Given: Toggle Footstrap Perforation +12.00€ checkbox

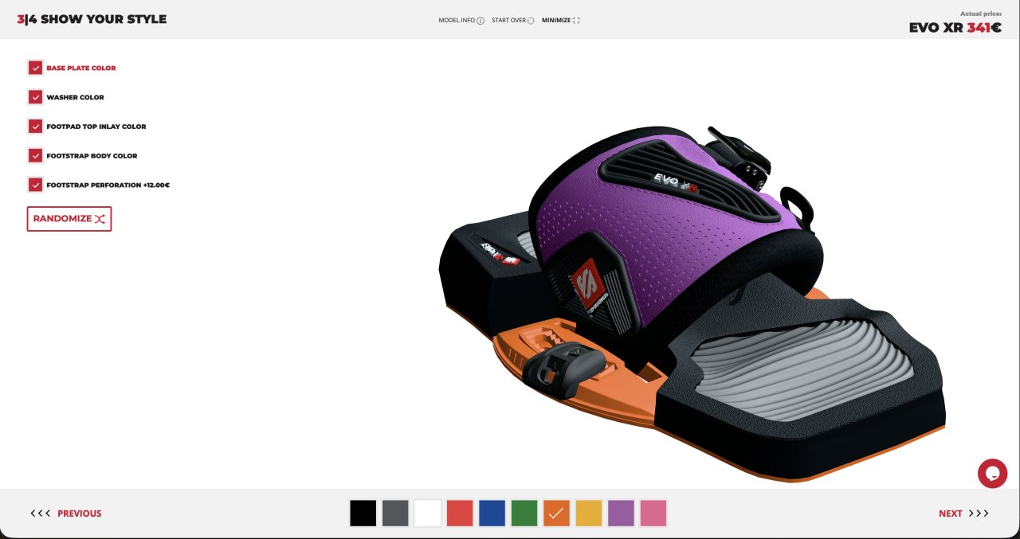Looking at the screenshot, I should (x=35, y=185).
